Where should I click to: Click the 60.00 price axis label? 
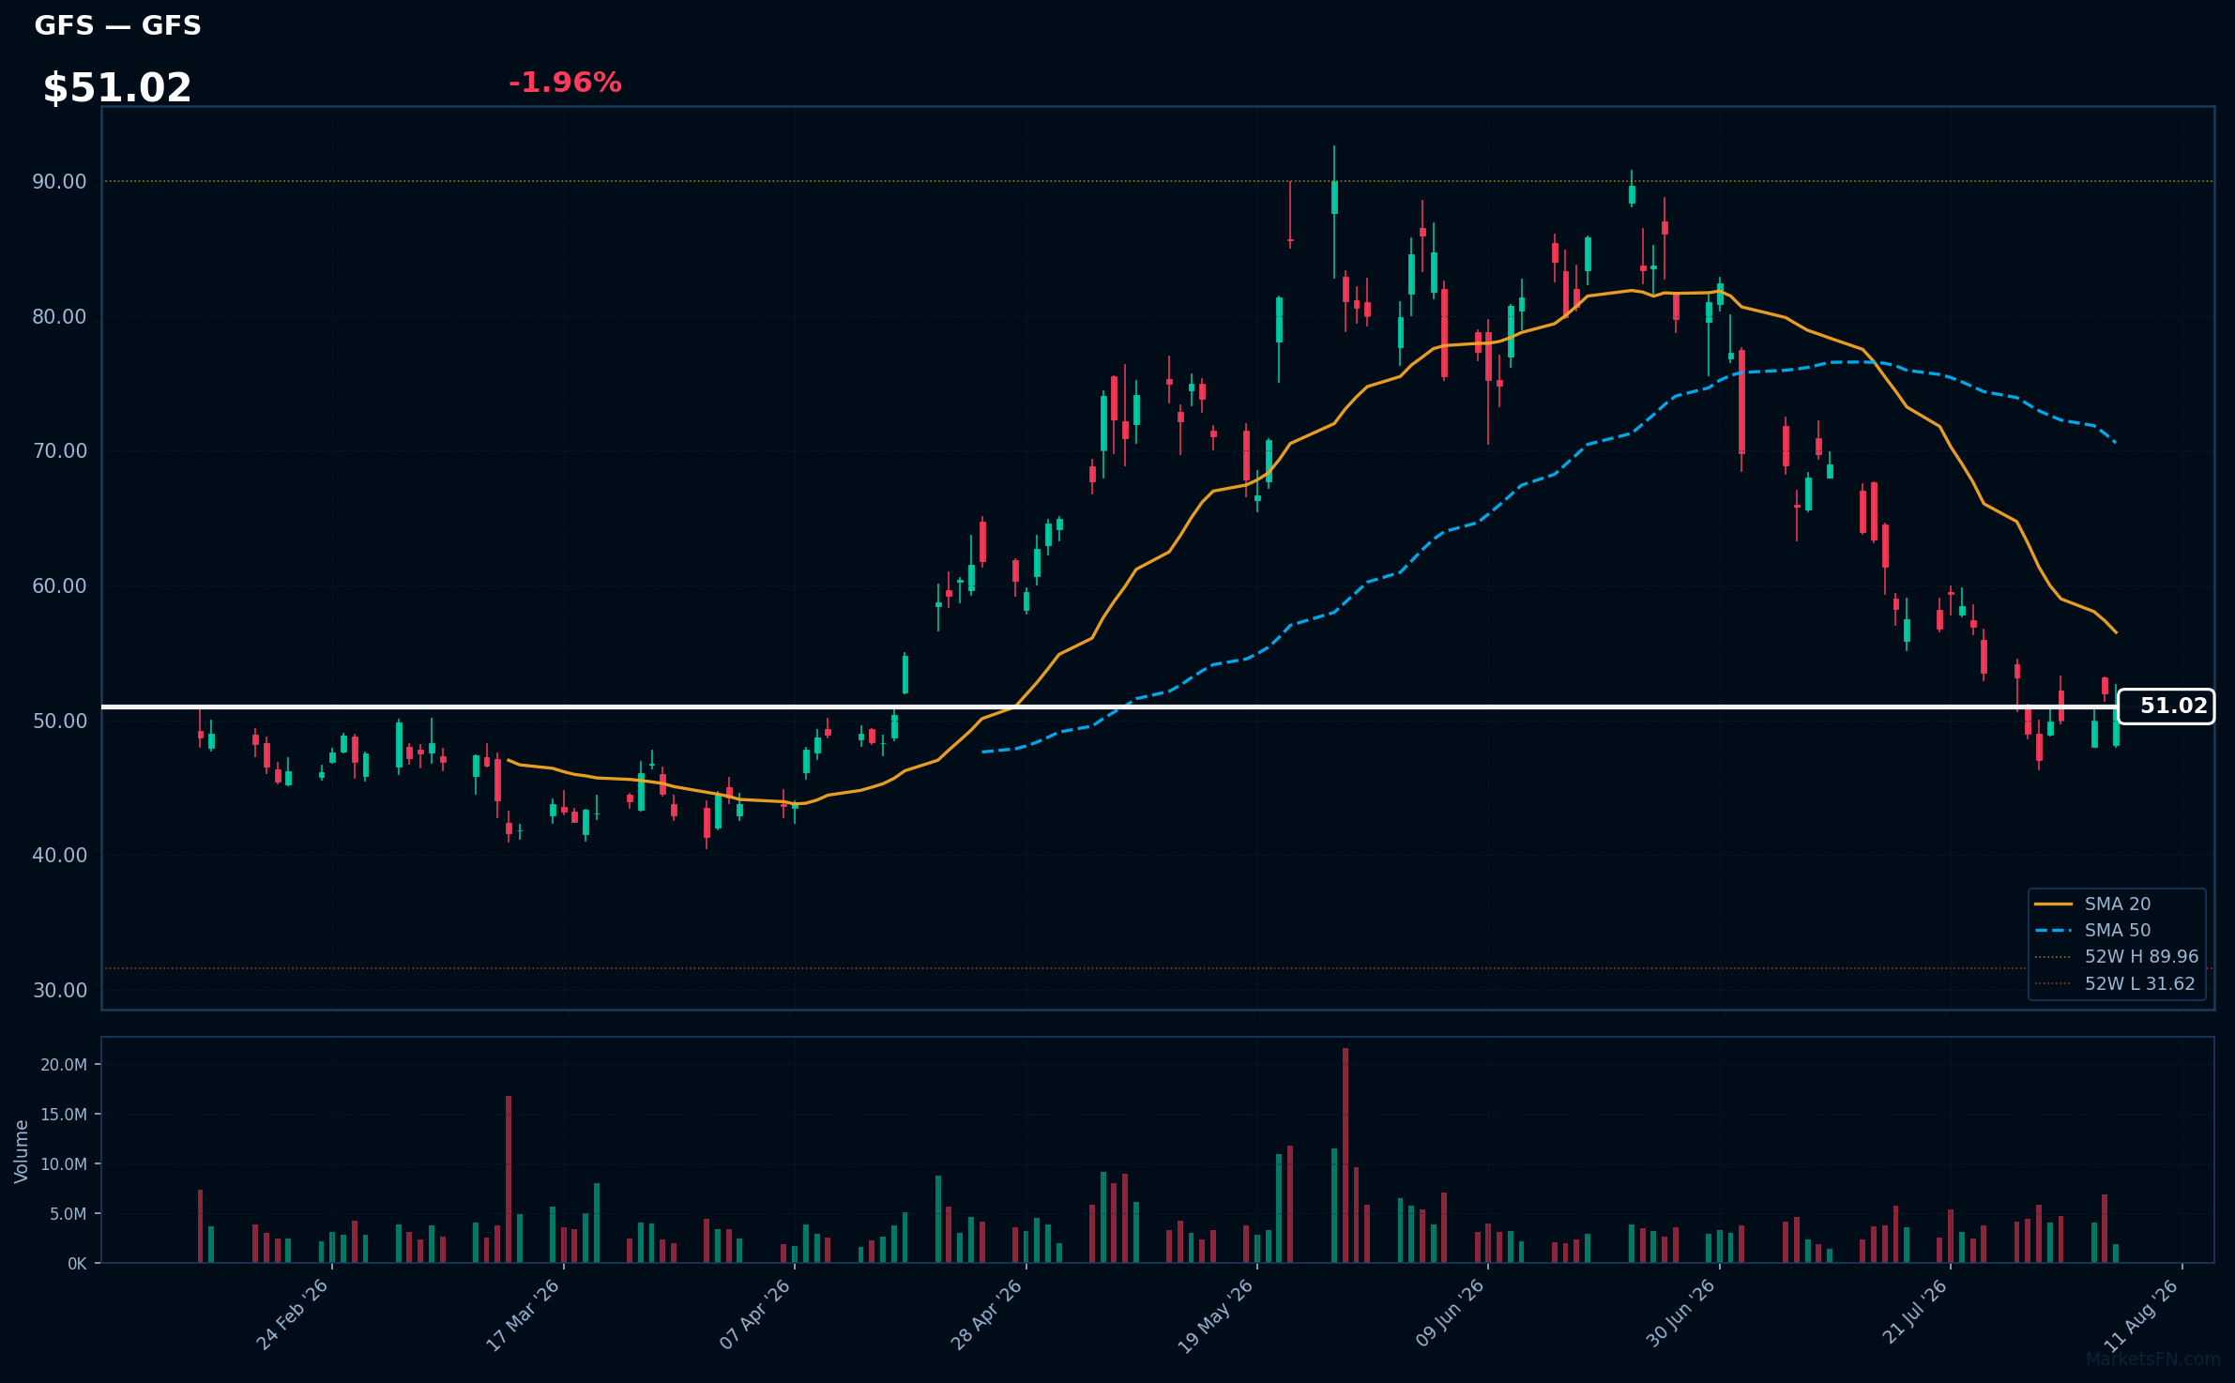[59, 586]
